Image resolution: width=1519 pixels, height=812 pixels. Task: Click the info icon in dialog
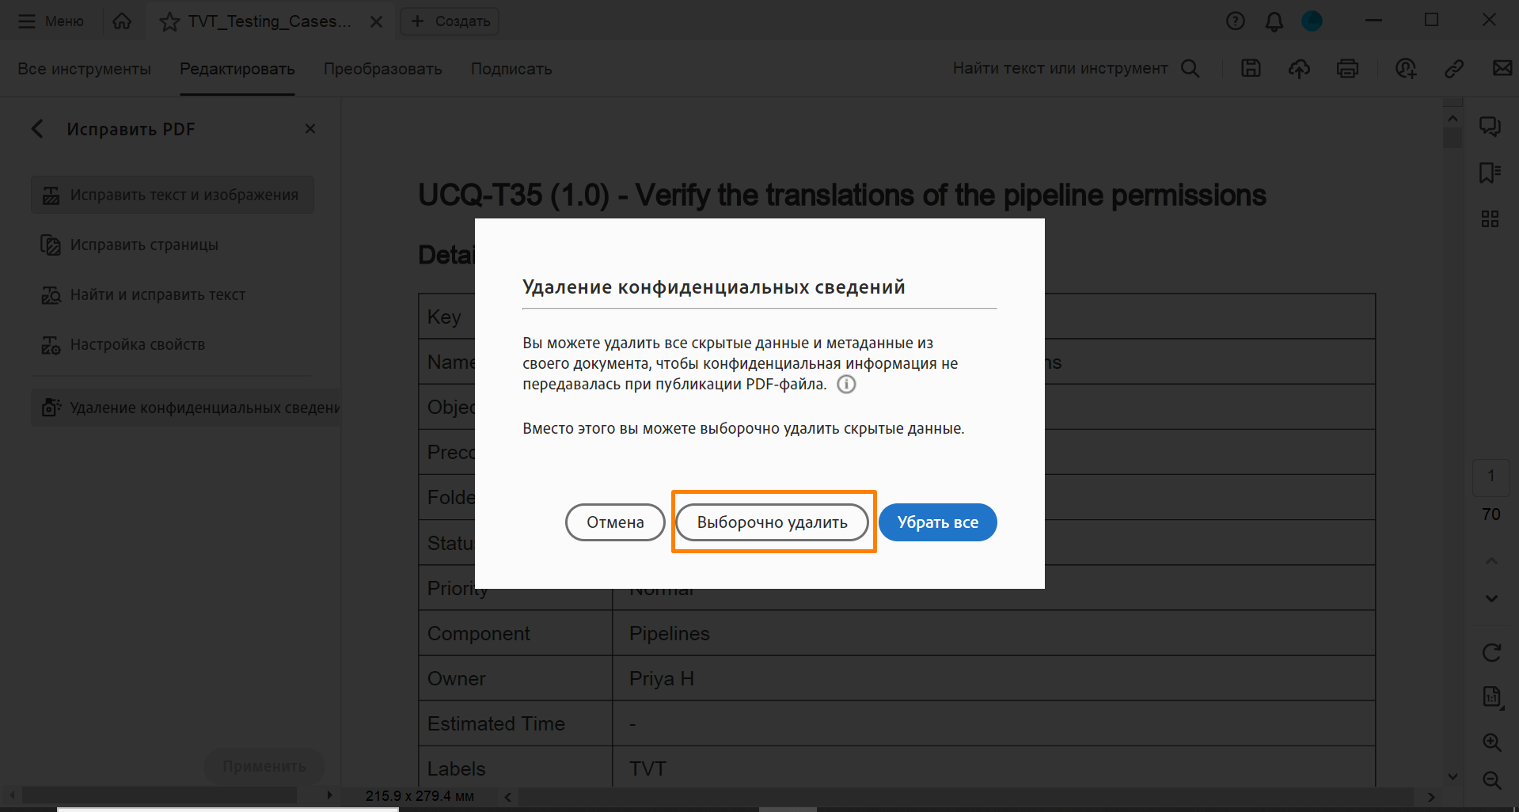(846, 385)
